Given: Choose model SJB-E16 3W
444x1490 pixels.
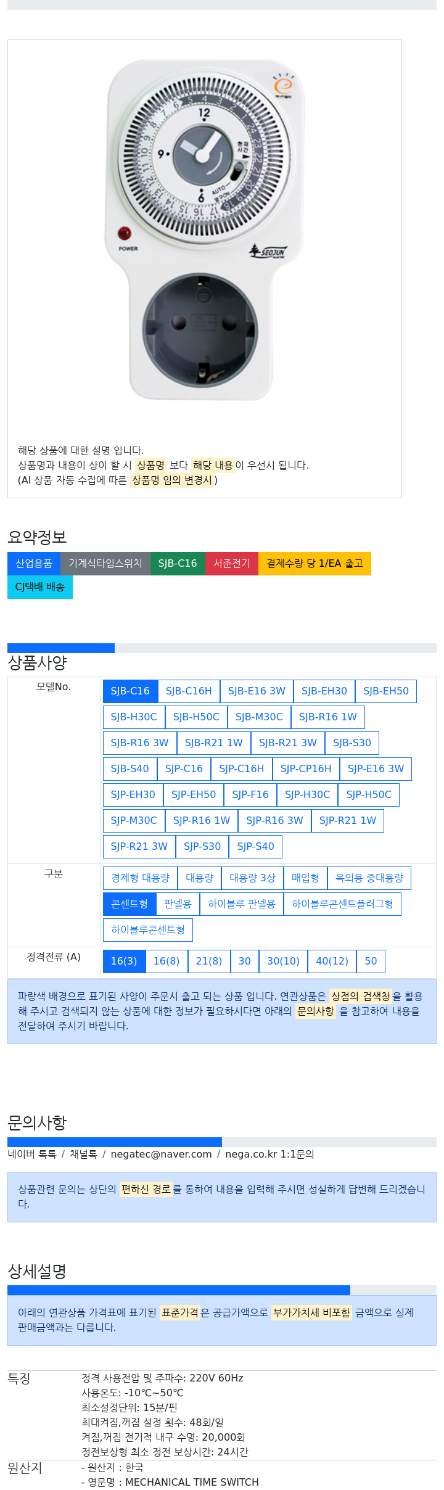Looking at the screenshot, I should pos(257,691).
